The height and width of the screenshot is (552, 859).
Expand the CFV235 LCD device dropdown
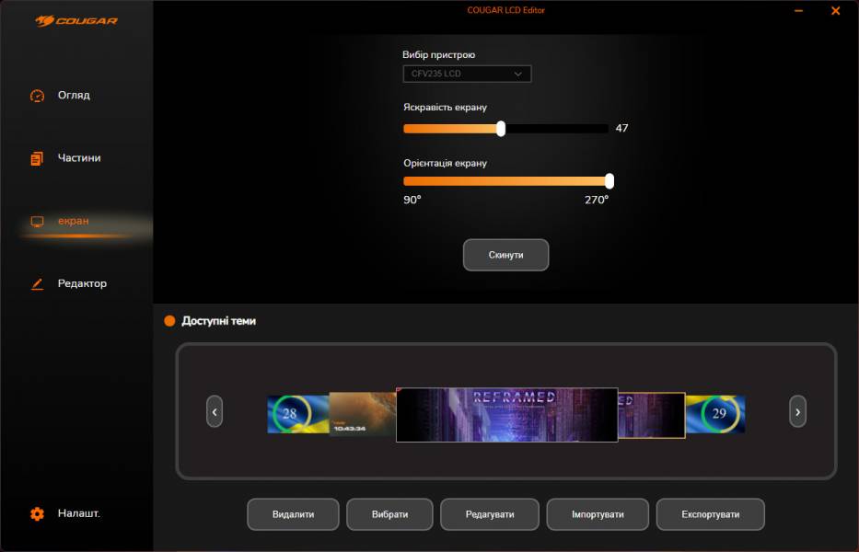(x=467, y=74)
